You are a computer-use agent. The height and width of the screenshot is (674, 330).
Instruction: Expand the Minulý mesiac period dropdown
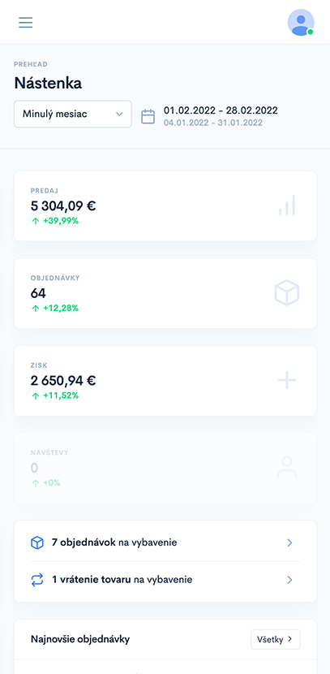72,114
